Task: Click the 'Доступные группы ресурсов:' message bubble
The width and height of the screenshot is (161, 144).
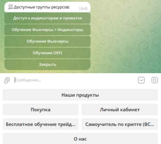Action: (47, 7)
